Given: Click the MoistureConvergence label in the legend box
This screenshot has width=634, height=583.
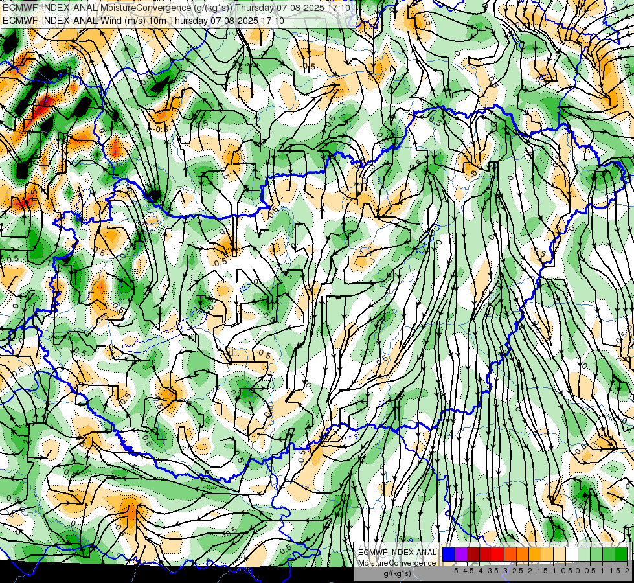Looking at the screenshot, I should 397,563.
